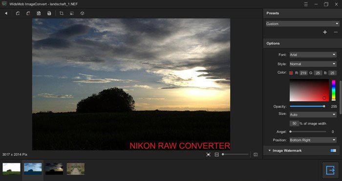Click the Angel slider handle
Image resolution: width=342 pixels, height=181 pixels.
click(x=291, y=132)
